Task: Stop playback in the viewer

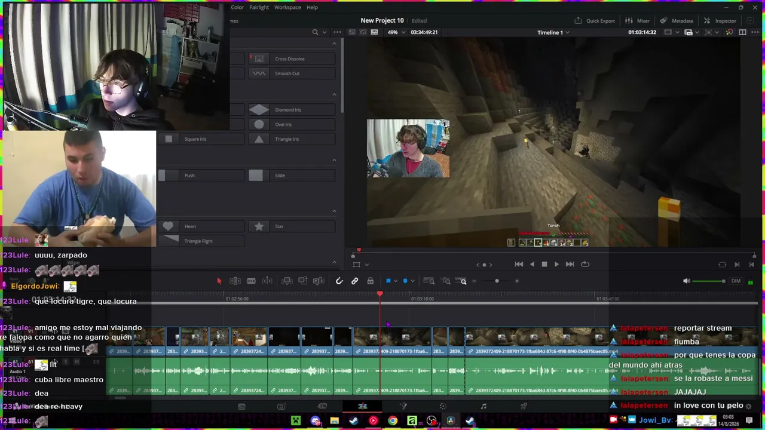Action: pos(544,265)
